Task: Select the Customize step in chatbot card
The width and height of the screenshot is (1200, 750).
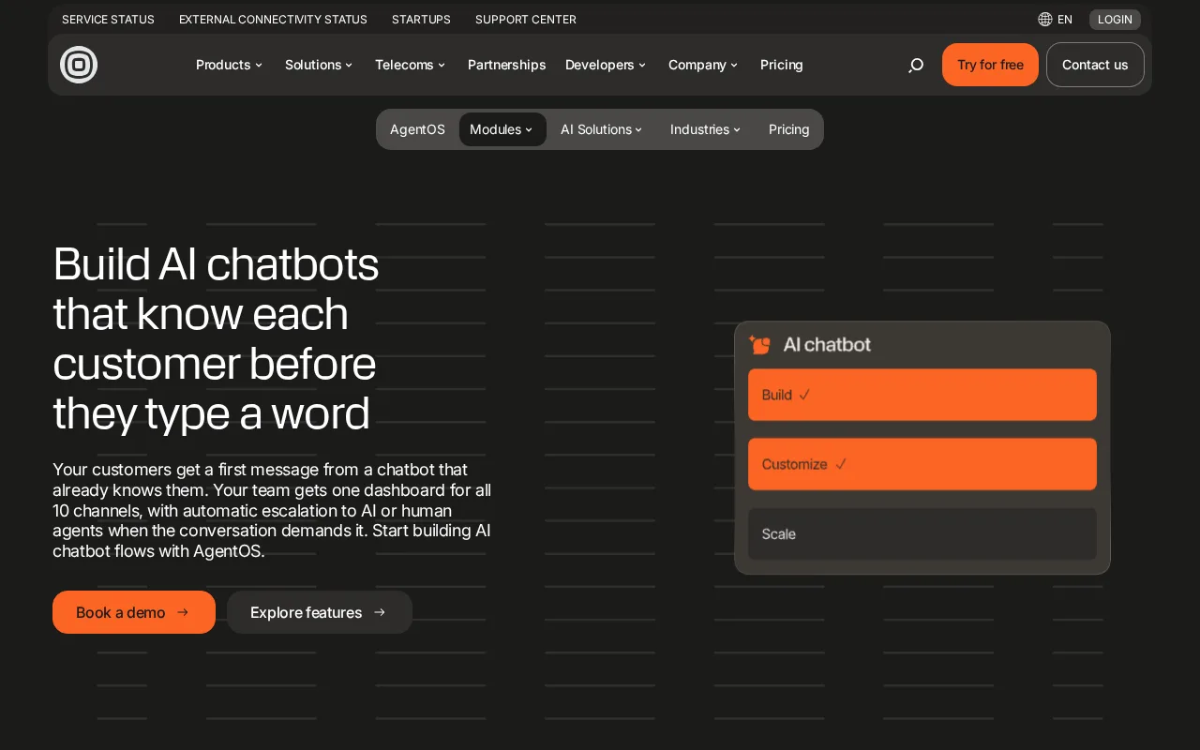Action: tap(922, 464)
